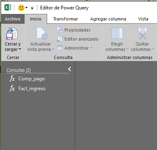Click the Cerrar y cargar save icon
This screenshot has width=157, height=150.
click(x=12, y=34)
